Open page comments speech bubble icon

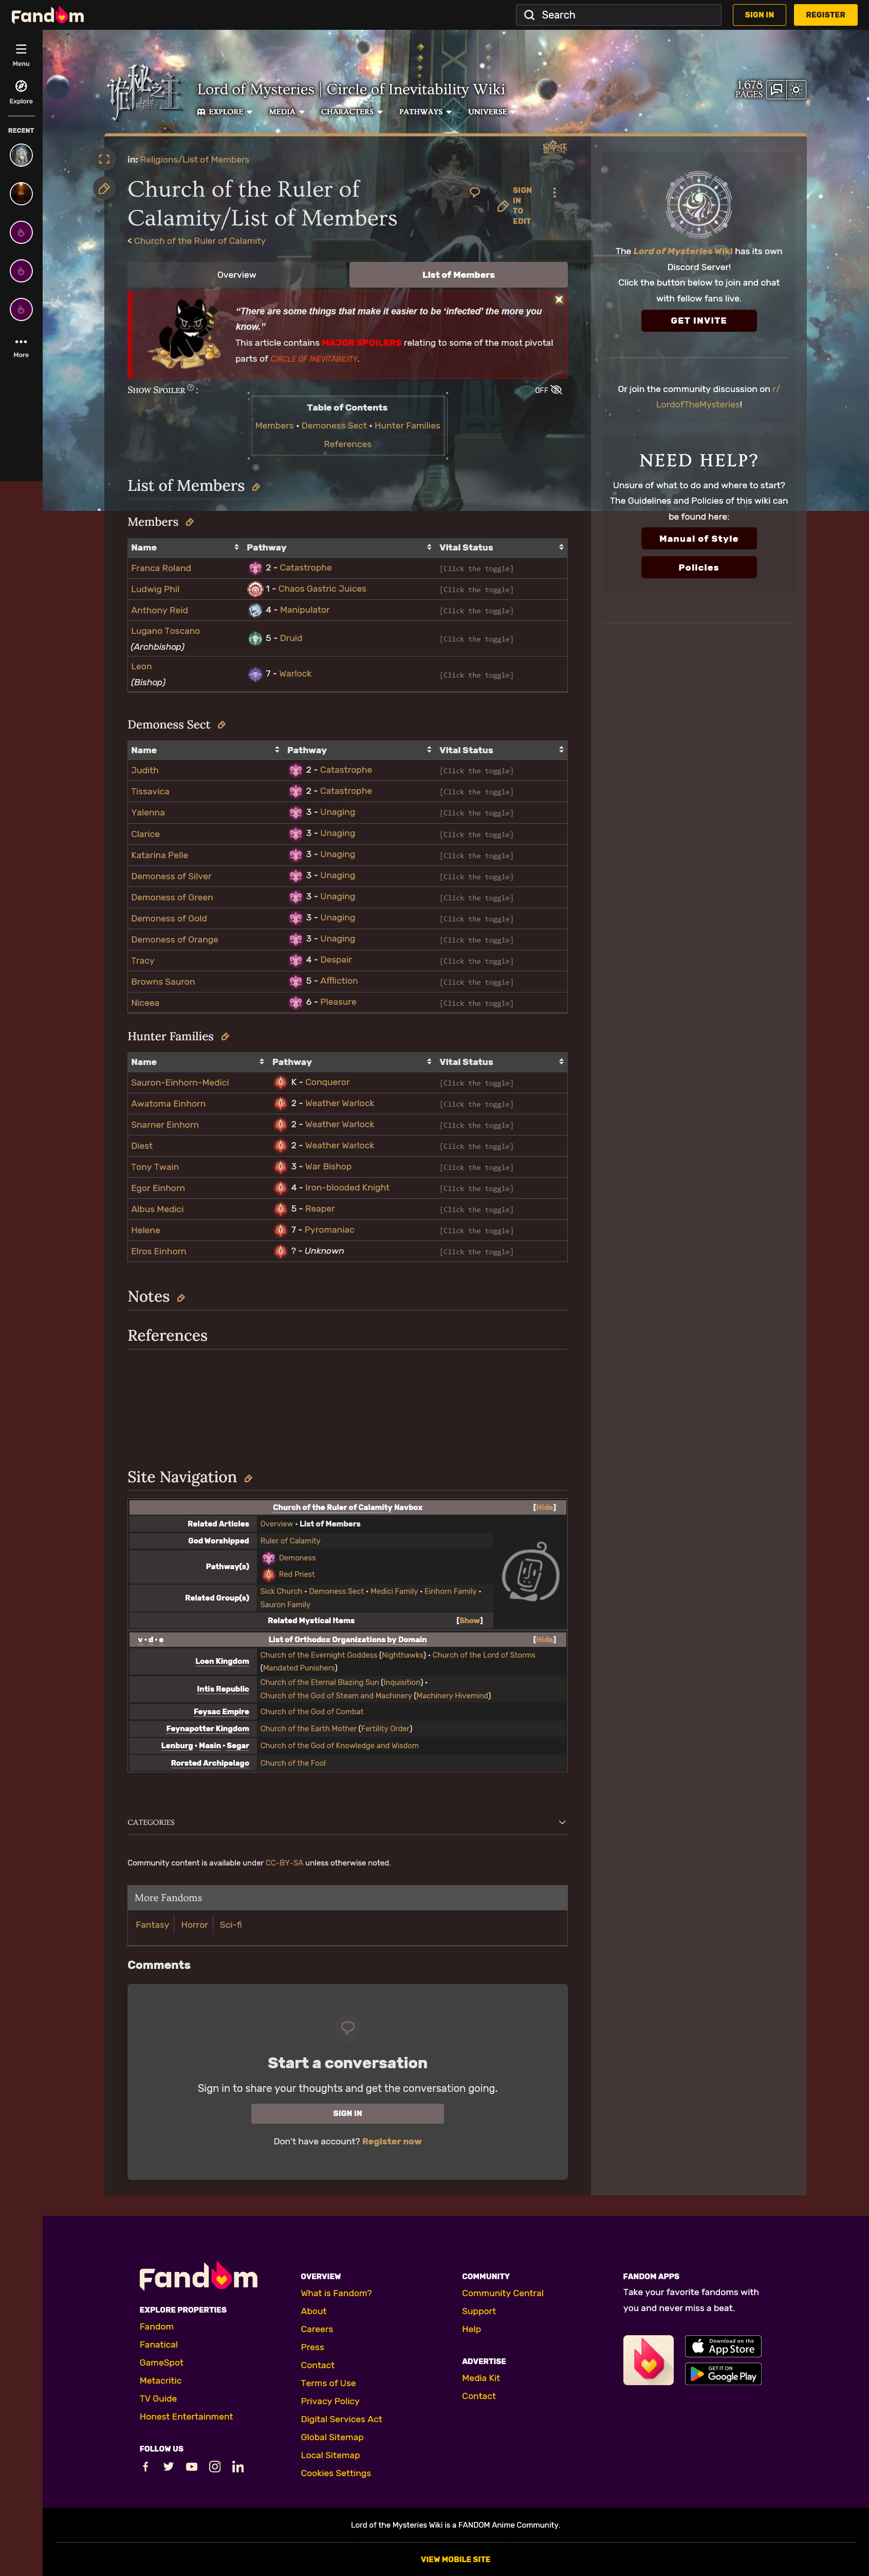click(x=475, y=192)
